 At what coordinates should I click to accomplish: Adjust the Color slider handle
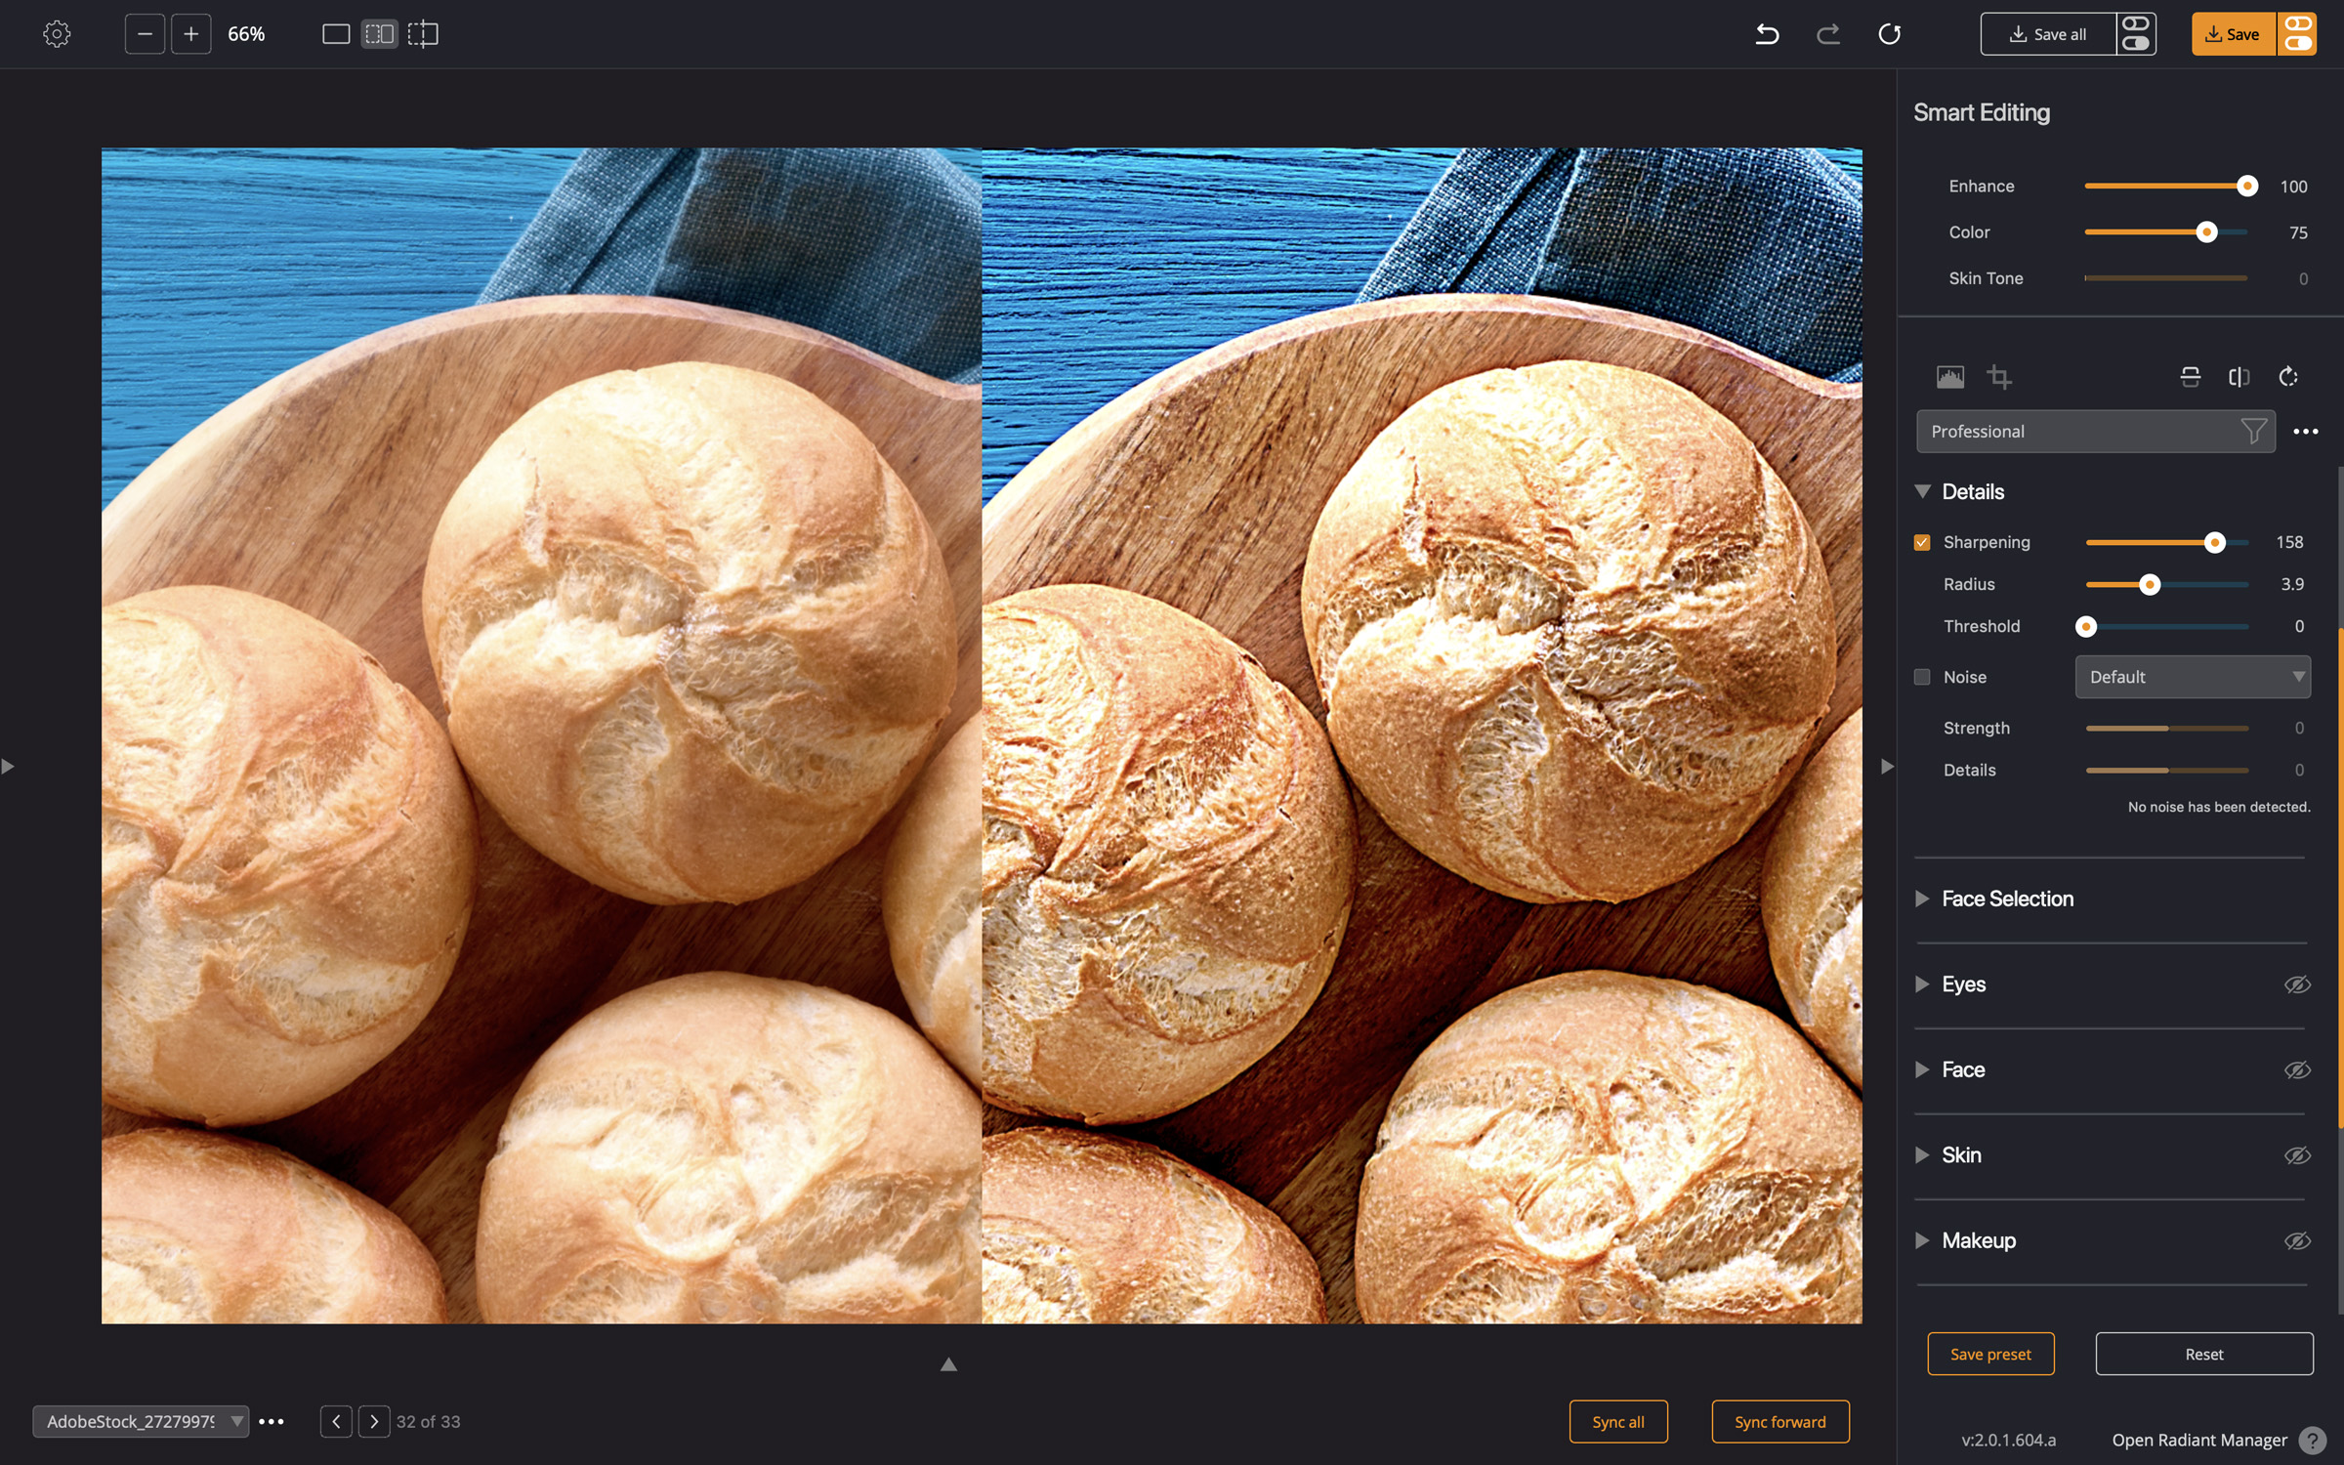[x=2206, y=232]
